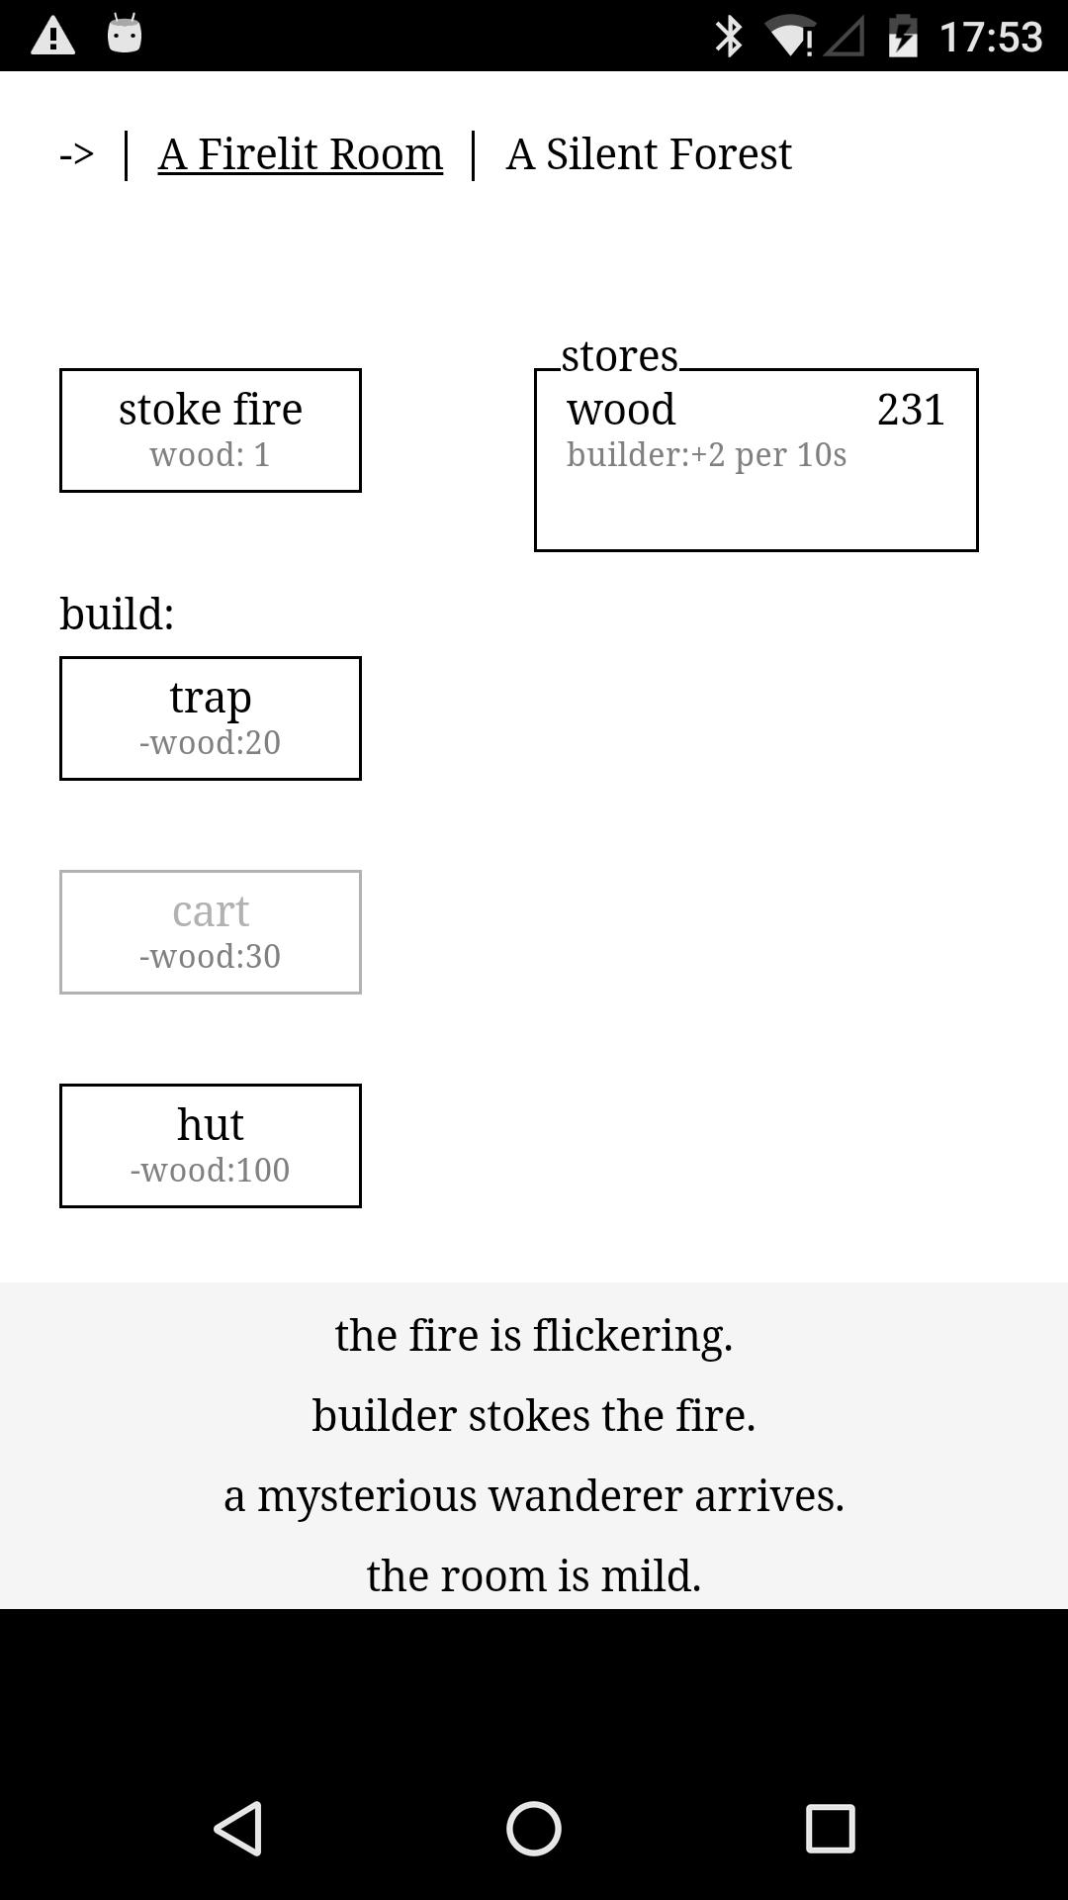Build a trap for 20 wood
Image resolution: width=1068 pixels, height=1900 pixels.
point(211,717)
